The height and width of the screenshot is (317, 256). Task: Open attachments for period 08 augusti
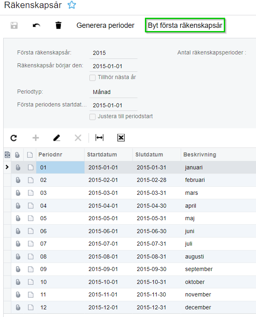click(18, 257)
